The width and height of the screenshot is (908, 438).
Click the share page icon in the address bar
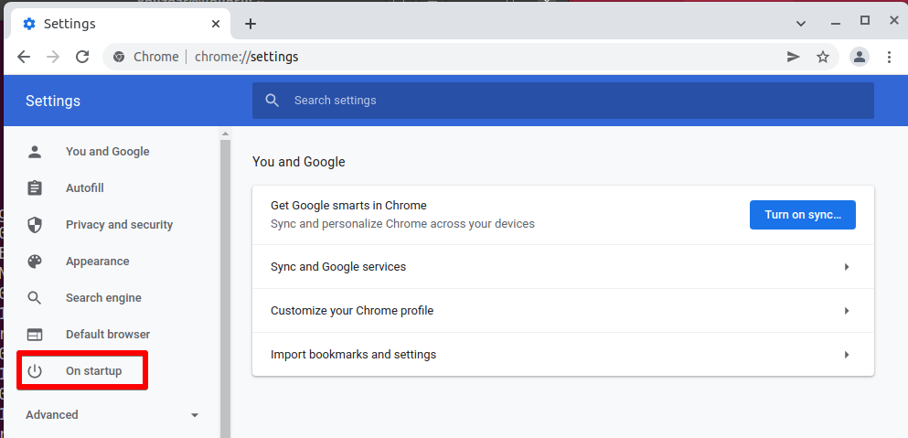point(794,57)
